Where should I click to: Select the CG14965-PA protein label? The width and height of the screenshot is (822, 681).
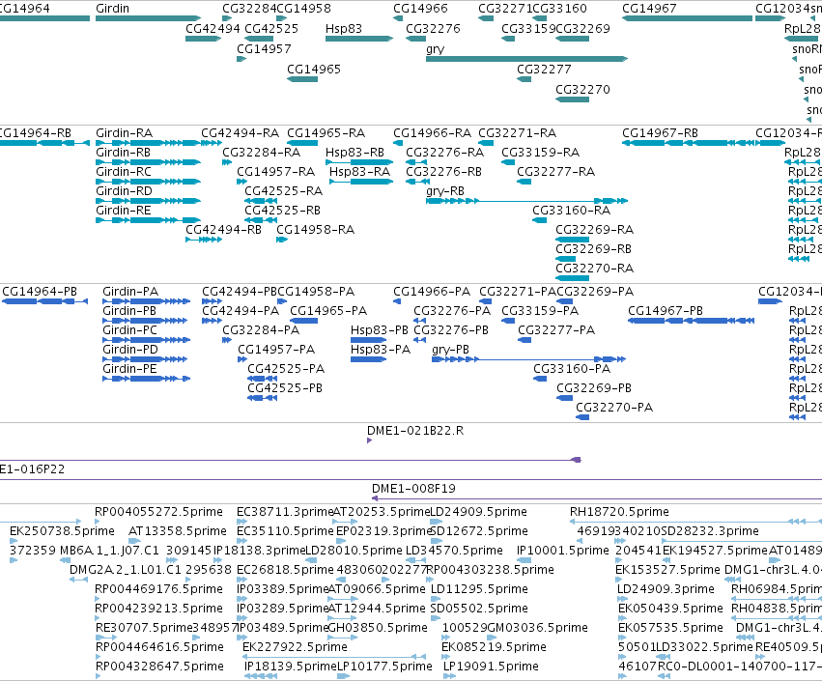pos(328,311)
